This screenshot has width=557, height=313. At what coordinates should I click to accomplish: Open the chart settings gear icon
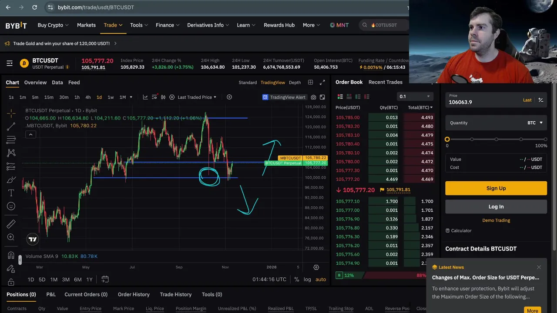tap(316, 267)
